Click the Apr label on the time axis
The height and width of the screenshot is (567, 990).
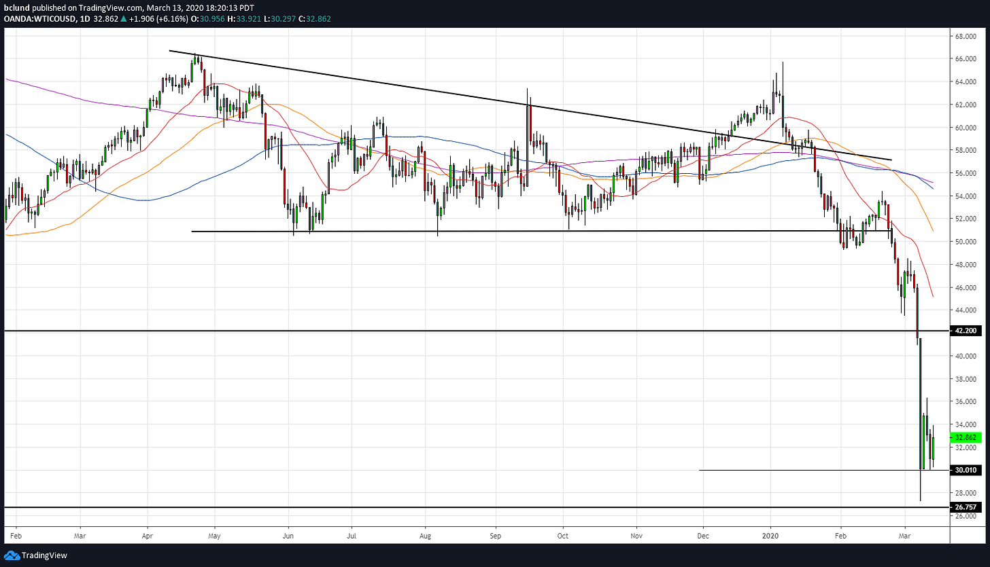(x=148, y=534)
